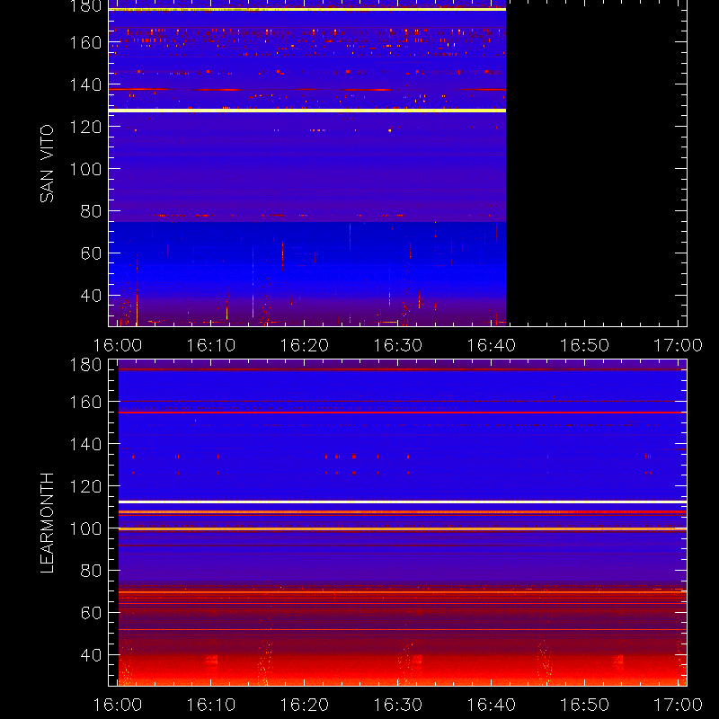Choose the 40 frequency label on Learmonth axis
The height and width of the screenshot is (719, 719).
click(91, 655)
